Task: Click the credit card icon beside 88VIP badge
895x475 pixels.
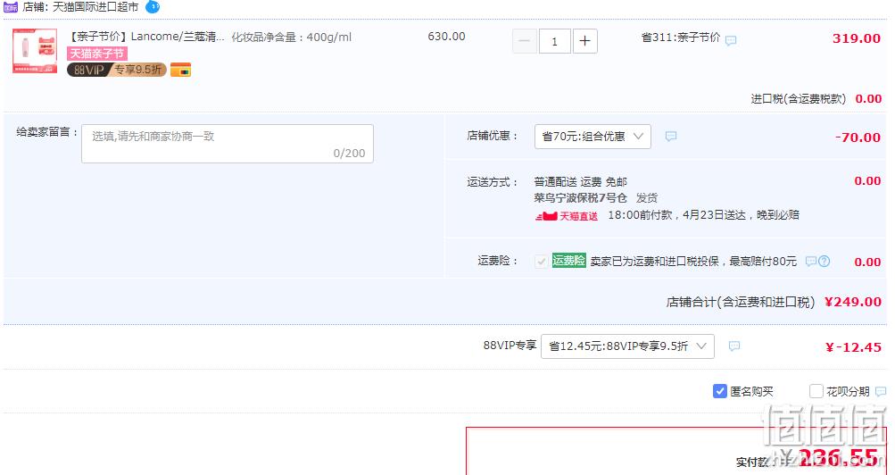Action: [180, 70]
